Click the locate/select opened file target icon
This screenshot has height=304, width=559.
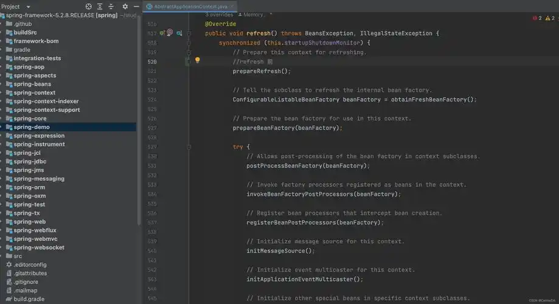point(89,6)
